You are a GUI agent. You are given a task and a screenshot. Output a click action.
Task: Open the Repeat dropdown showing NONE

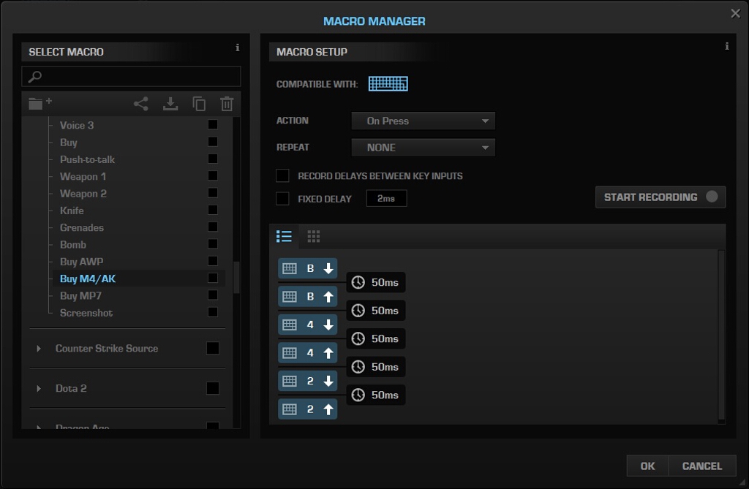coord(424,148)
